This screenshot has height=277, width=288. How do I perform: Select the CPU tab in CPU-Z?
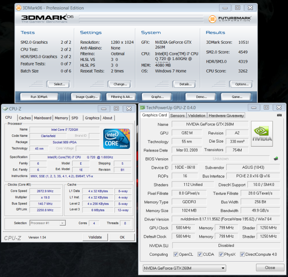[9, 117]
